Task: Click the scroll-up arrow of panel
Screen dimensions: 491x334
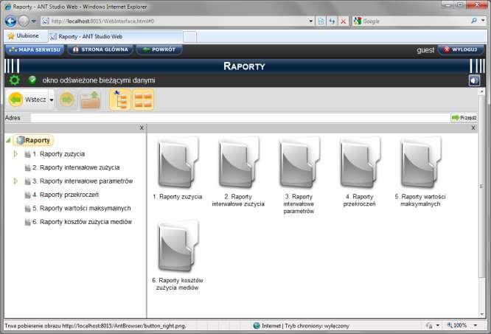Action: (x=481, y=91)
